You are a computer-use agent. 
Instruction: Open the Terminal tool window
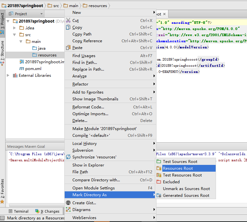click(x=18, y=211)
